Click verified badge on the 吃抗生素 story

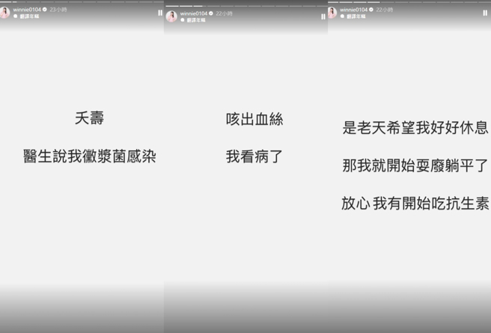(371, 10)
